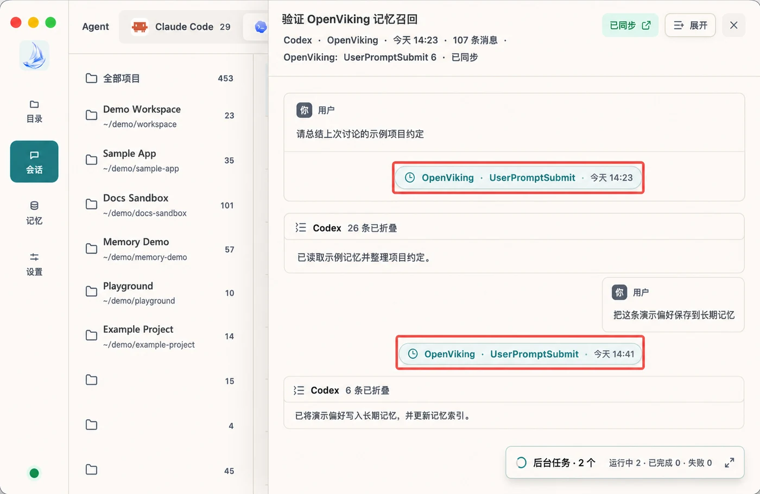This screenshot has height=494, width=760.
Task: Click the Agent header label
Action: pos(96,27)
